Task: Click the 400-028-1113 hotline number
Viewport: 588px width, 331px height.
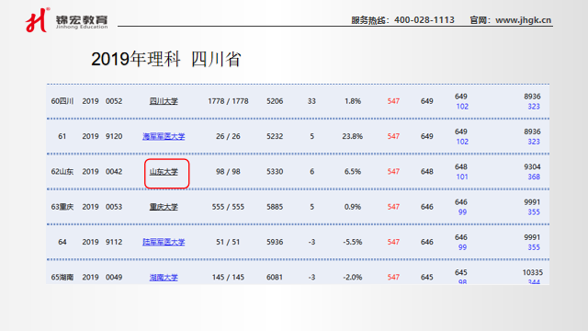Action: (424, 20)
